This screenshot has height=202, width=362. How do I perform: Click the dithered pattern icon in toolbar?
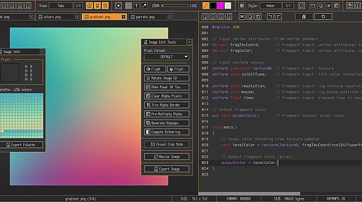pos(337,6)
